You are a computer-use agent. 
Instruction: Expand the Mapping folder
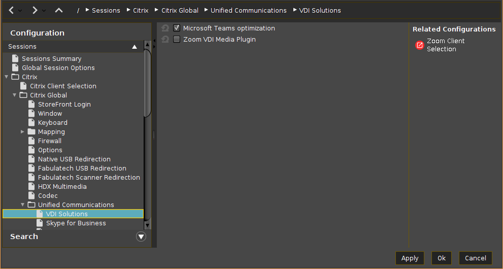(x=23, y=132)
